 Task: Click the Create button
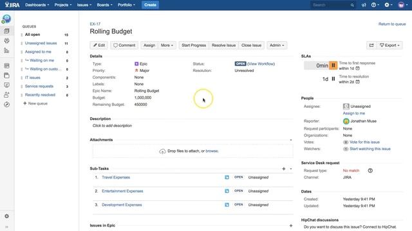150,5
